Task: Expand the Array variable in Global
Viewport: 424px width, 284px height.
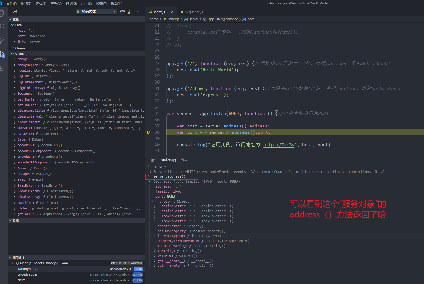Action: tap(15, 59)
